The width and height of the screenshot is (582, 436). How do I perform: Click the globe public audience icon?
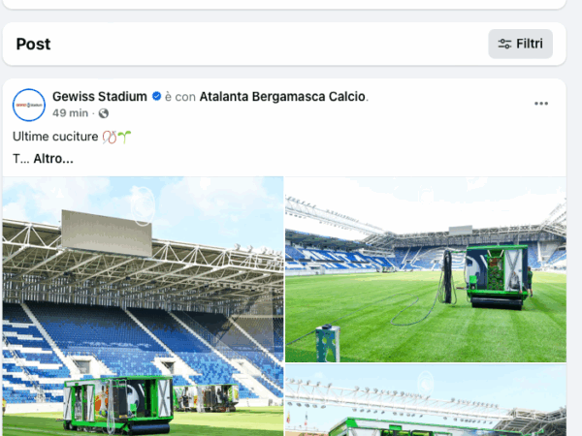pyautogui.click(x=104, y=113)
